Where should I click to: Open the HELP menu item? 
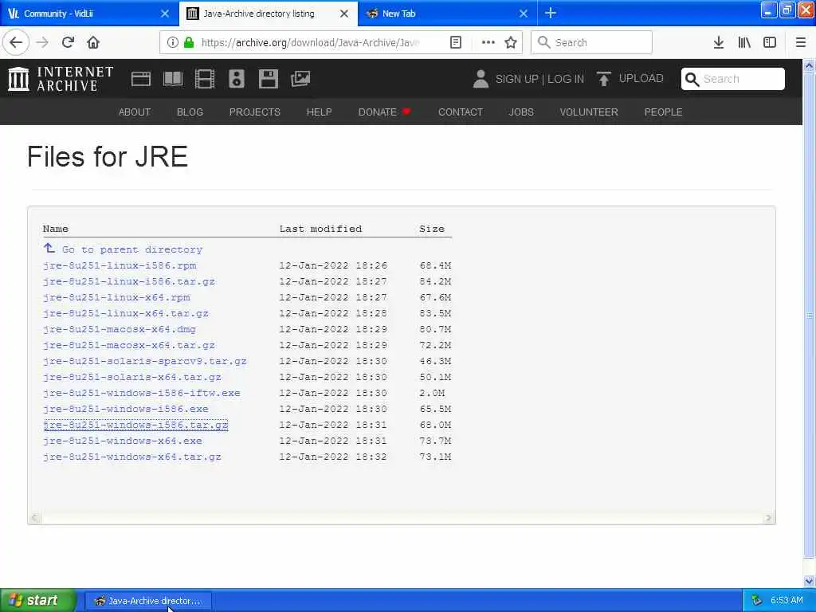pyautogui.click(x=319, y=112)
